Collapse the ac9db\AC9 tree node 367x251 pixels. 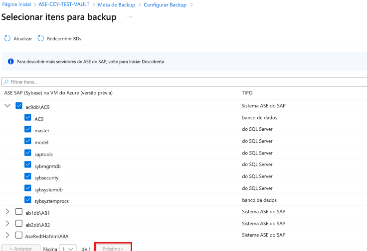coord(7,106)
